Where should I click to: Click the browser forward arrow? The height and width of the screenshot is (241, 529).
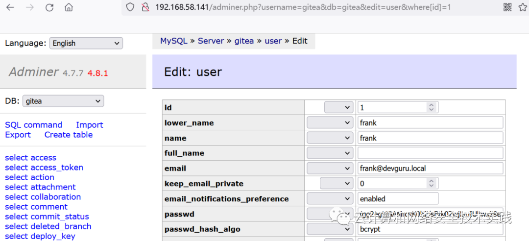[x=30, y=7]
